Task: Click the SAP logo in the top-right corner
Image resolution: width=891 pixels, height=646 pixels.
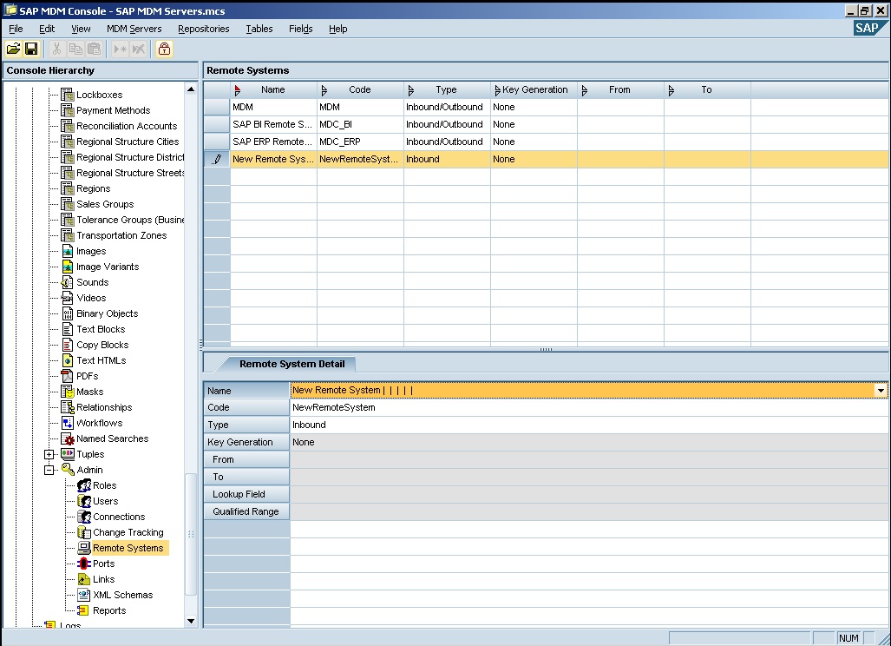Action: point(868,28)
